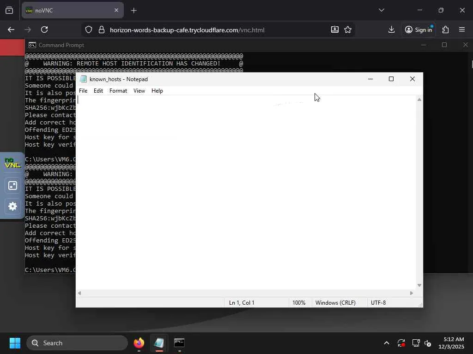The height and width of the screenshot is (354, 473).
Task: Click the Ln 1, Col 1 status entry
Action: (242, 302)
